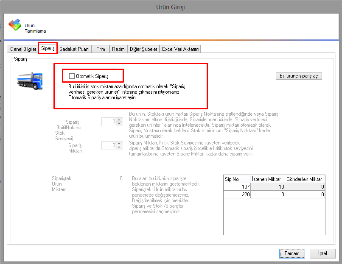The width and height of the screenshot is (342, 264).
Task: Go to the Prim tab
Action: point(101,49)
